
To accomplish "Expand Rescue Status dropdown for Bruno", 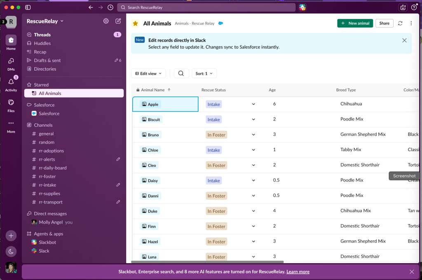I will click(253, 135).
